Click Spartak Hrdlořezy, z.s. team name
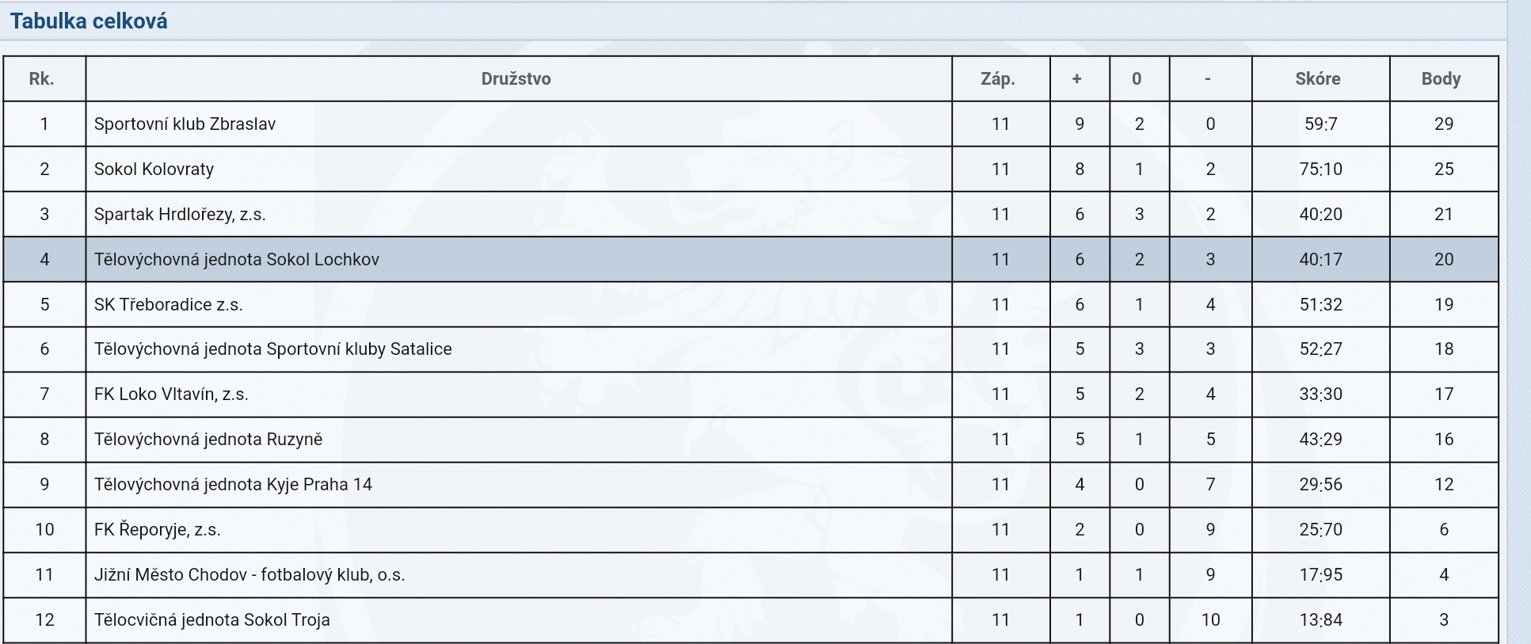This screenshot has height=644, width=1531. point(180,214)
